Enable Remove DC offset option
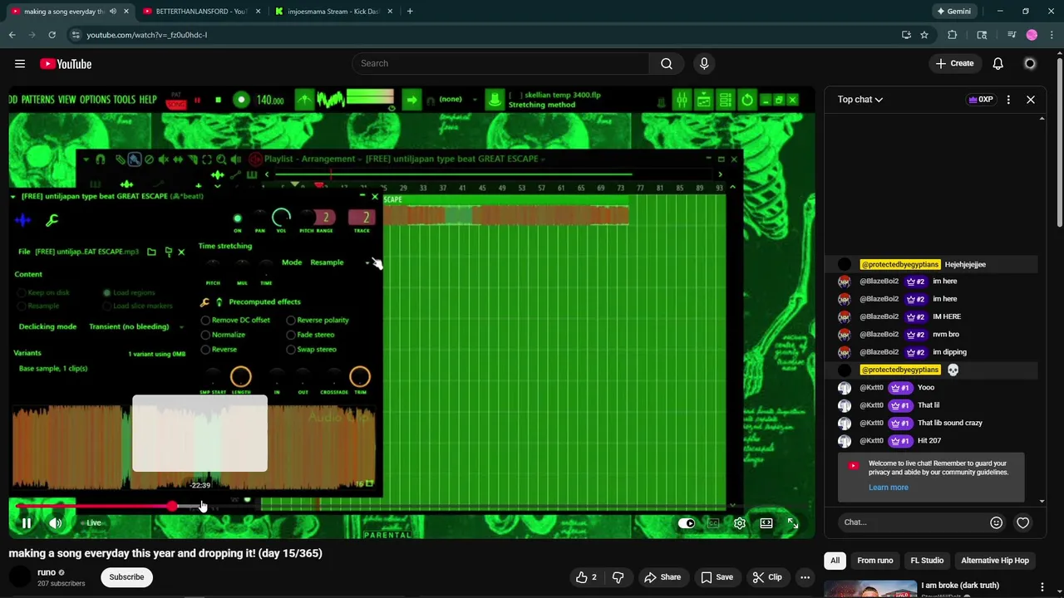The height and width of the screenshot is (598, 1064). click(x=236, y=320)
